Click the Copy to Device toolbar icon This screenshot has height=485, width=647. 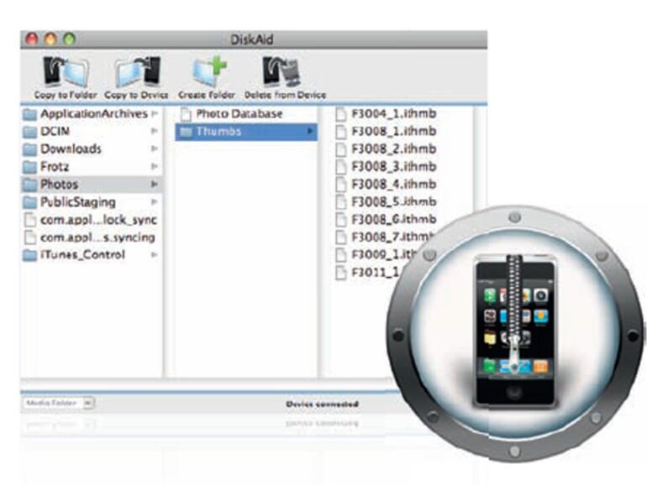138,71
